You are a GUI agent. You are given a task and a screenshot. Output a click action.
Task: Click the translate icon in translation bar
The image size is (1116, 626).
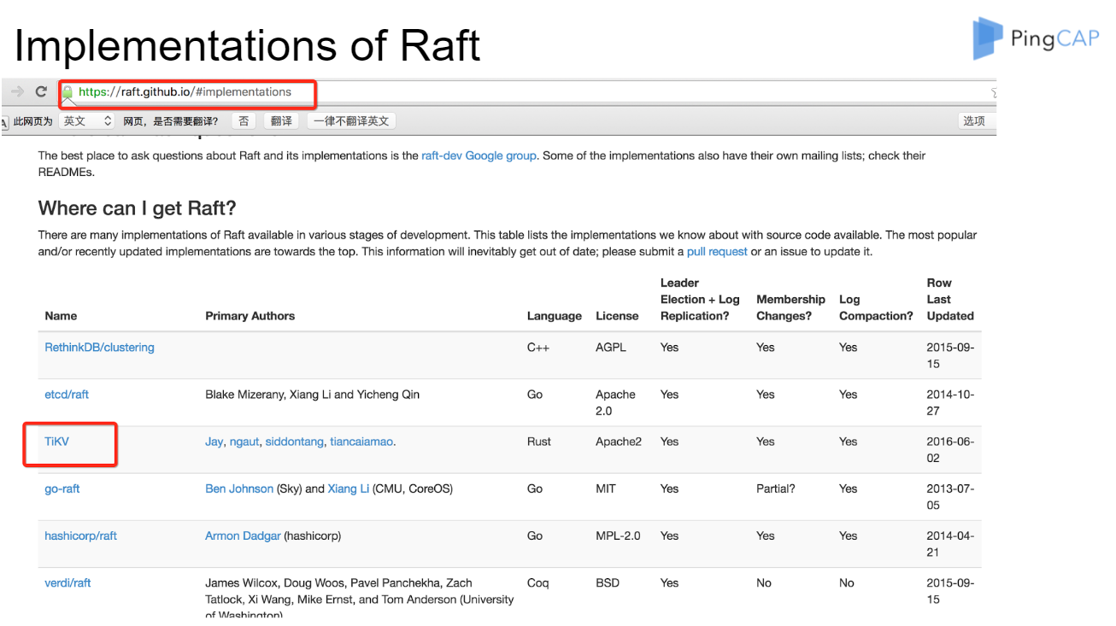coord(5,121)
